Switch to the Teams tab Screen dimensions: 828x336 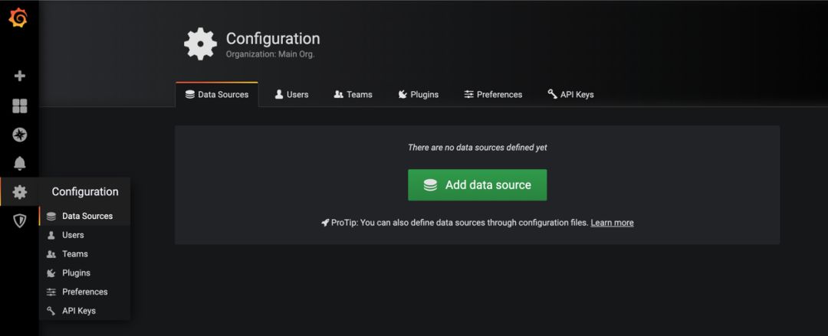coord(353,94)
